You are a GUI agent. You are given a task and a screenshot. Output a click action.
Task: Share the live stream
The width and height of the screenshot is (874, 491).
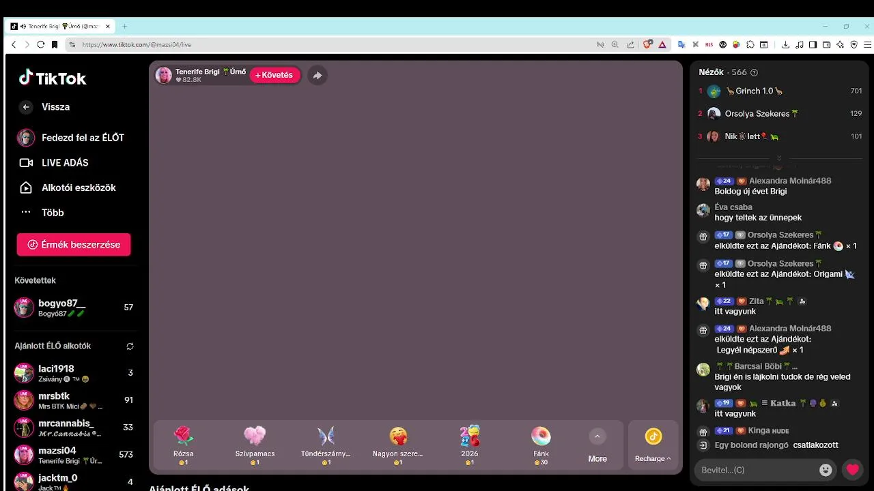pyautogui.click(x=318, y=76)
